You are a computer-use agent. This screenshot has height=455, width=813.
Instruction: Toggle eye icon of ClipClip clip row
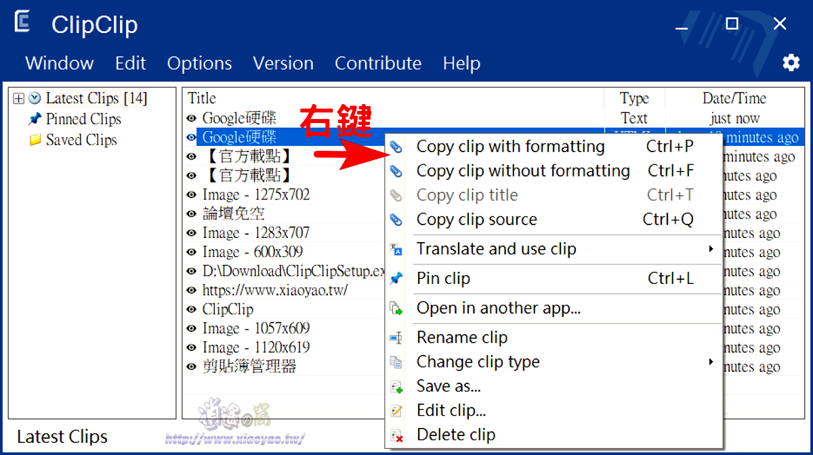point(191,310)
